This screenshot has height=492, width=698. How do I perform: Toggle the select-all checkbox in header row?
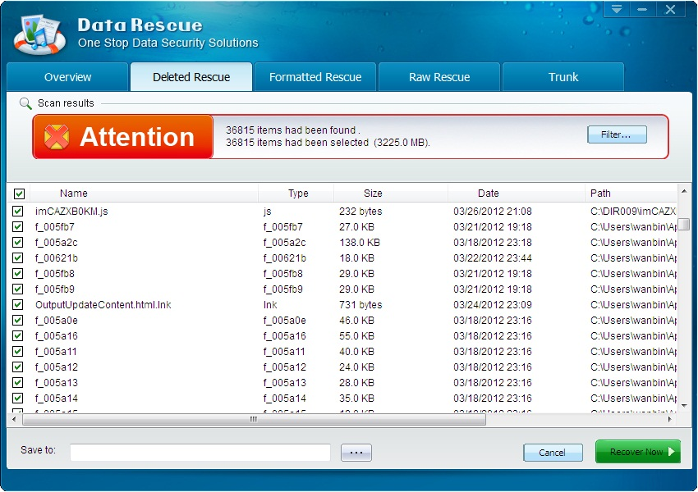click(x=19, y=194)
